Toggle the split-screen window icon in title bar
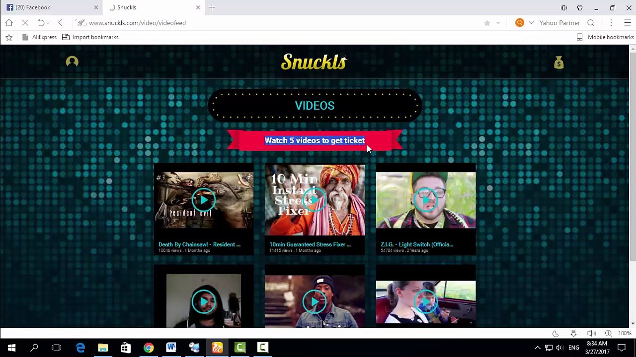This screenshot has height=357, width=636. [x=563, y=7]
